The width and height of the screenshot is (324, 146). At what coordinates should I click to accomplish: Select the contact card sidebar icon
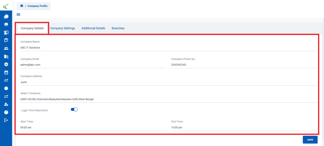6,33
